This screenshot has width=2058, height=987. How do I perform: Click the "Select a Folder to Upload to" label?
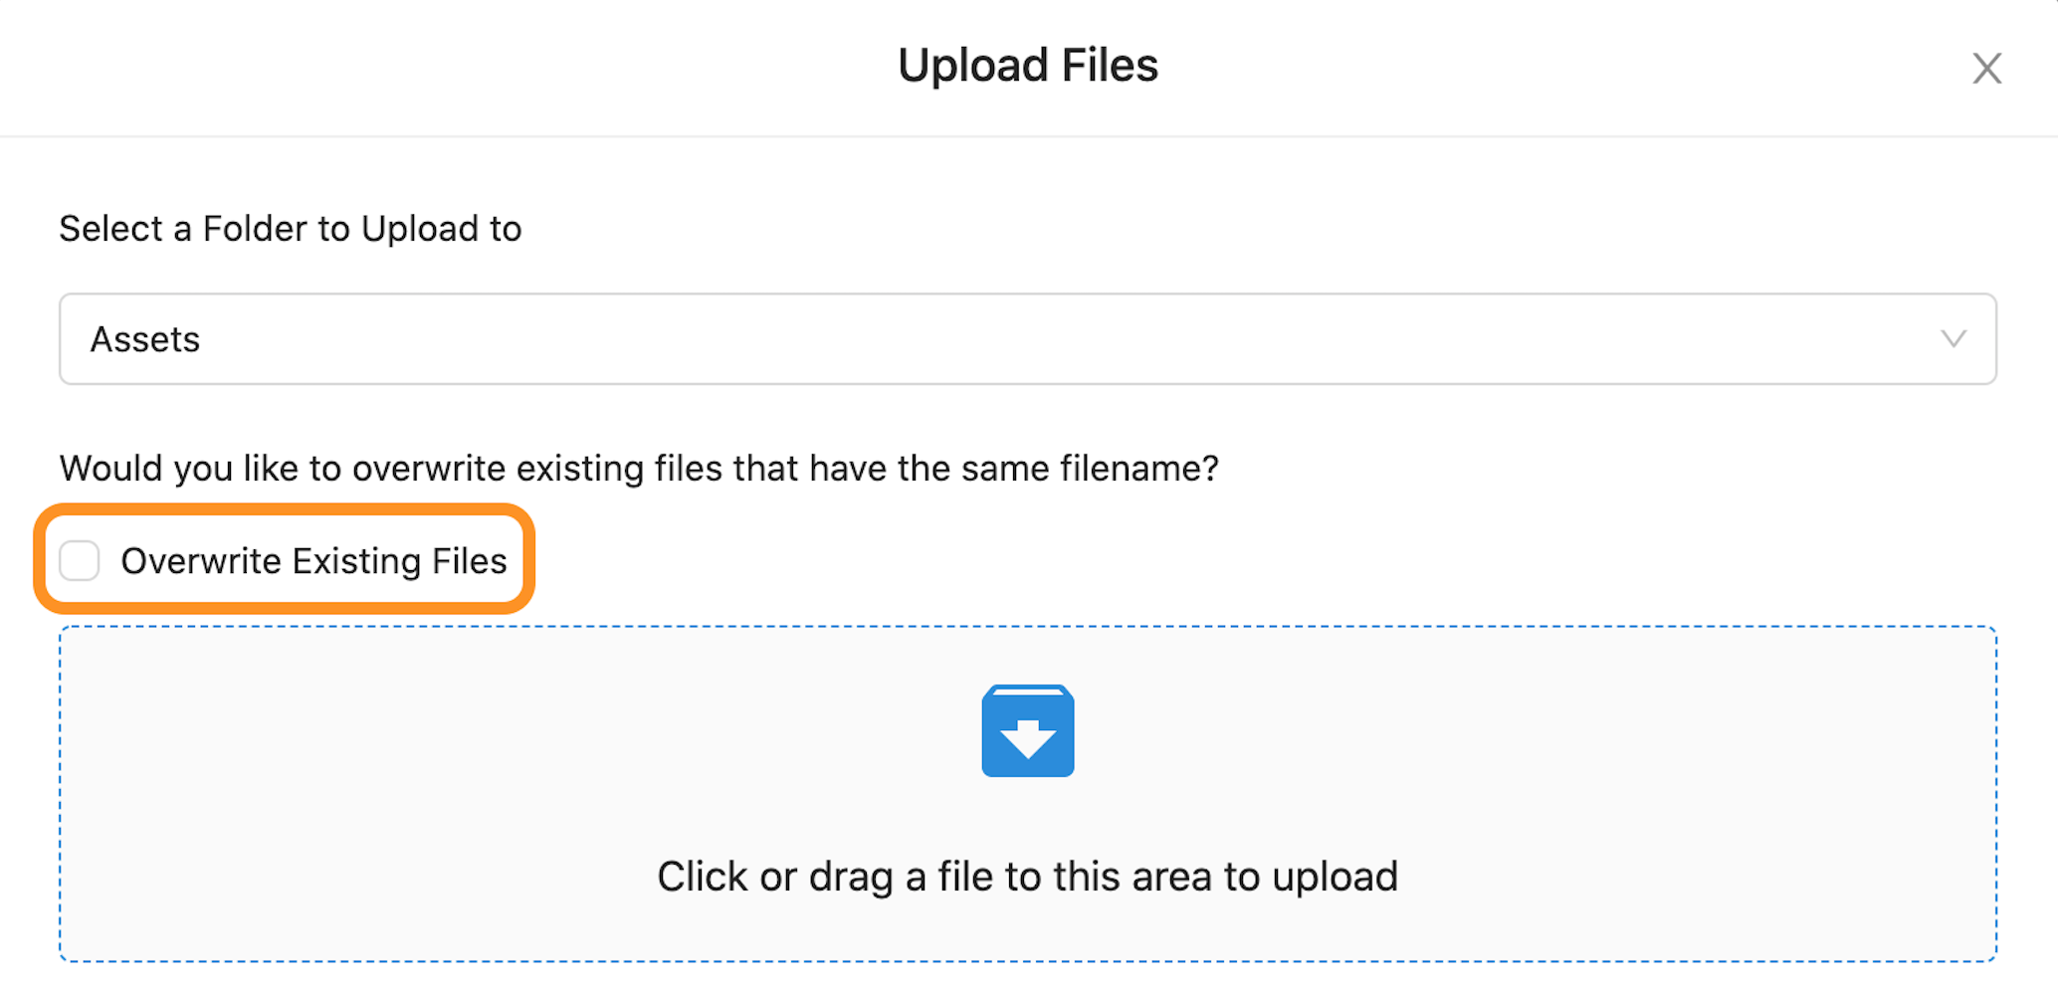pyautogui.click(x=291, y=229)
